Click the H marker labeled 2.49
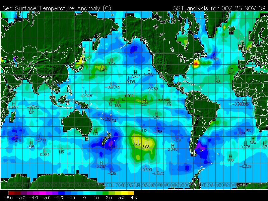Screen dimensions: 268x201 [103, 67]
